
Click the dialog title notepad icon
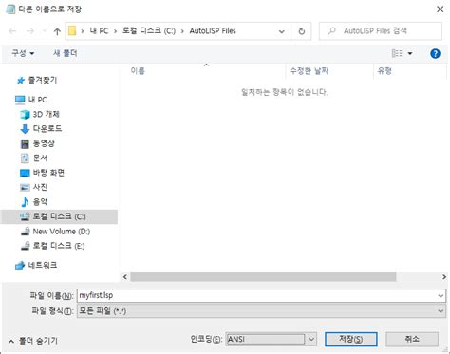click(x=10, y=9)
